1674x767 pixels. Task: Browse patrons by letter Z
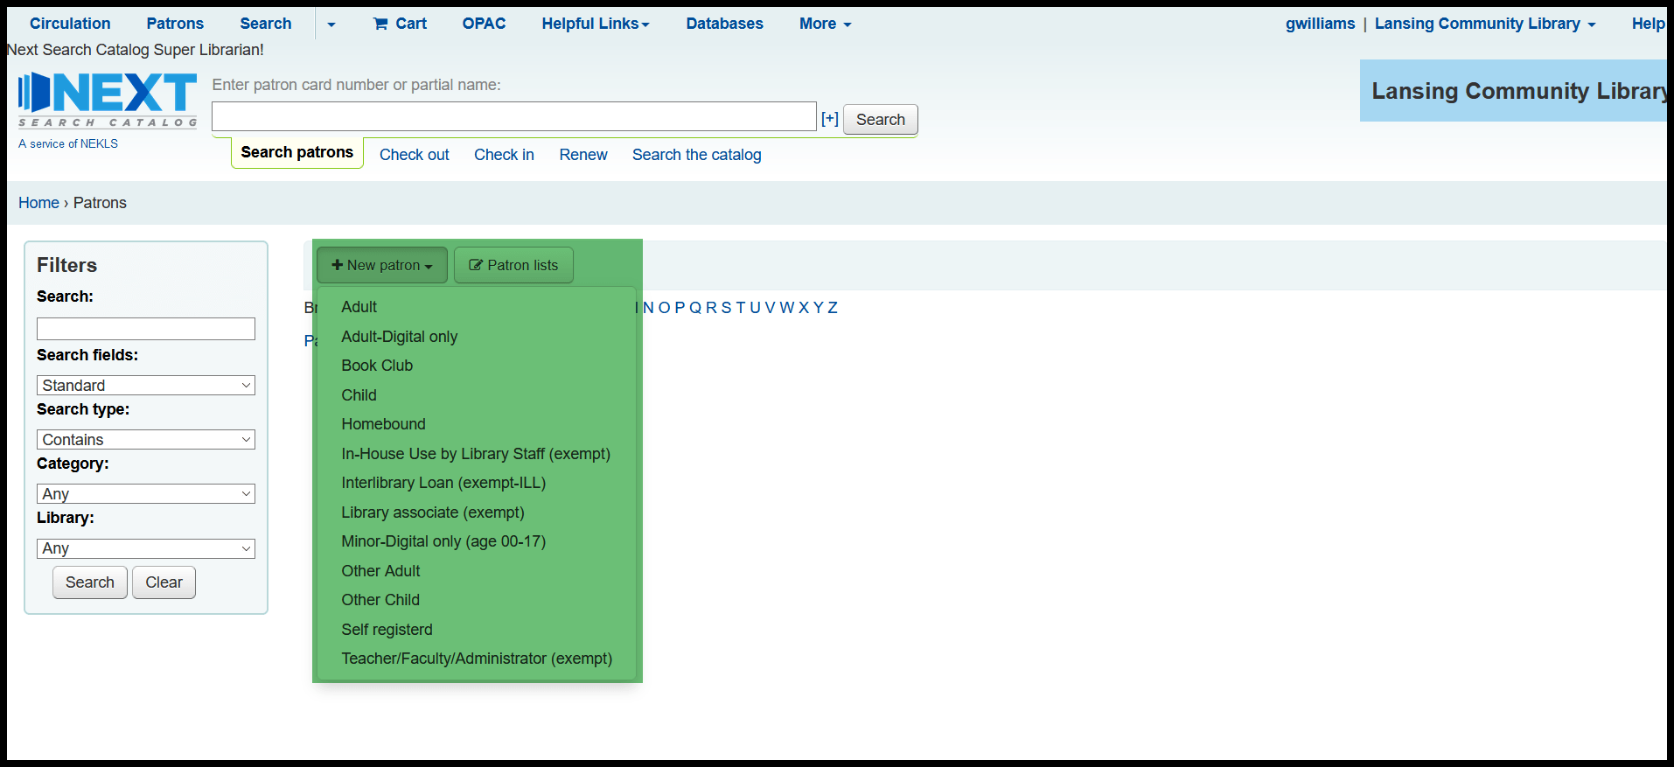[833, 308]
